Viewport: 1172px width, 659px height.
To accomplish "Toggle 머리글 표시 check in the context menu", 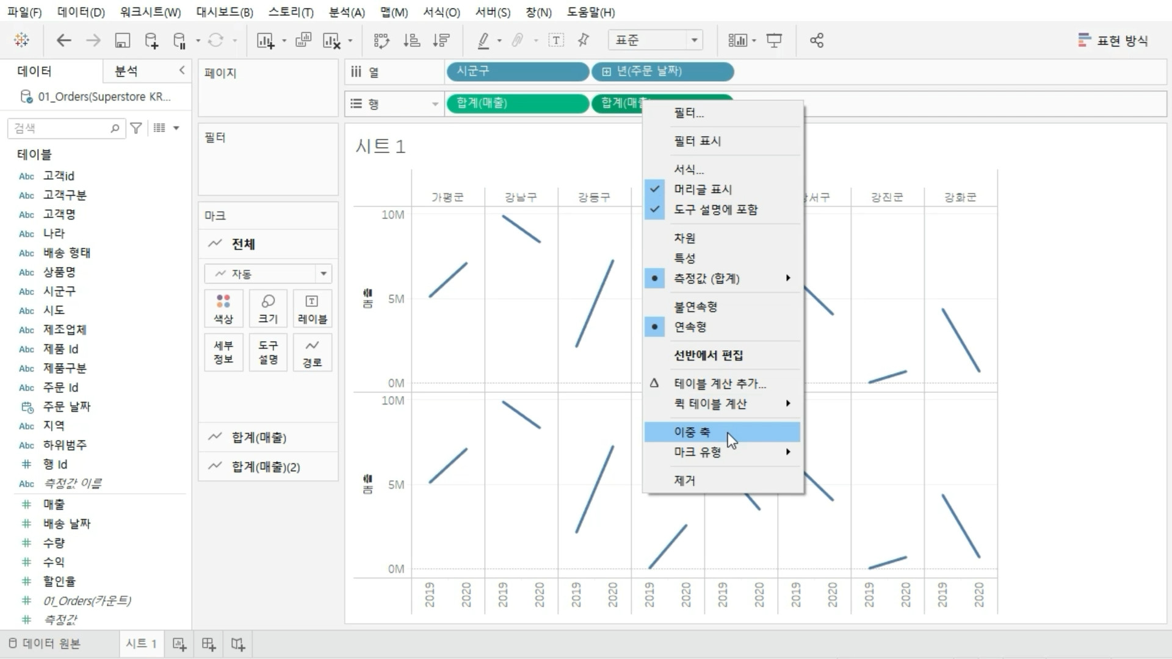I will click(x=703, y=189).
